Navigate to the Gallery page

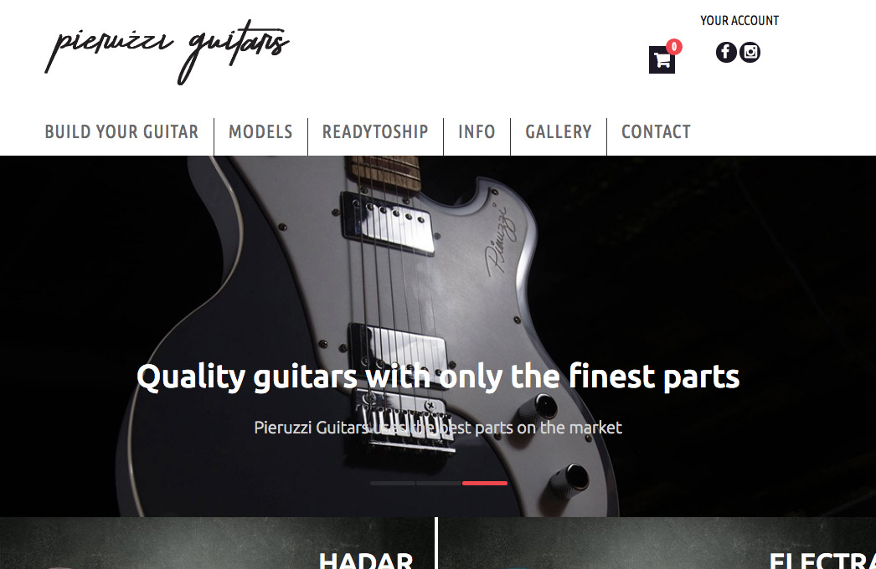[558, 131]
